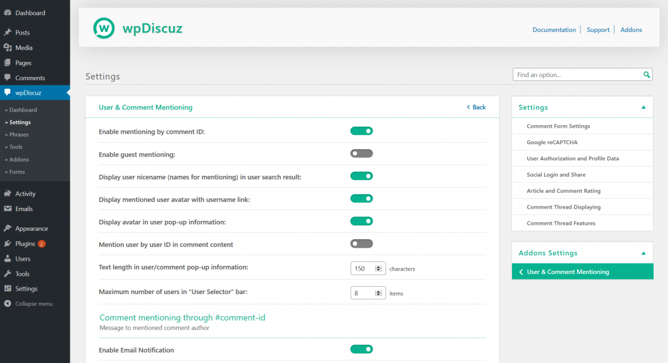
Task: Open Media via its sidebar icon
Action: tap(7, 48)
